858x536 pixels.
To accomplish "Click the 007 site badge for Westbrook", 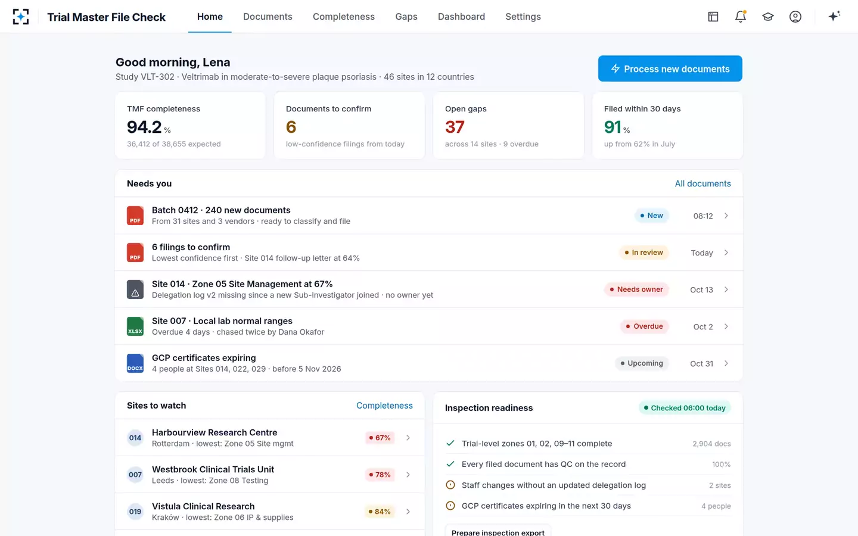I will (135, 475).
